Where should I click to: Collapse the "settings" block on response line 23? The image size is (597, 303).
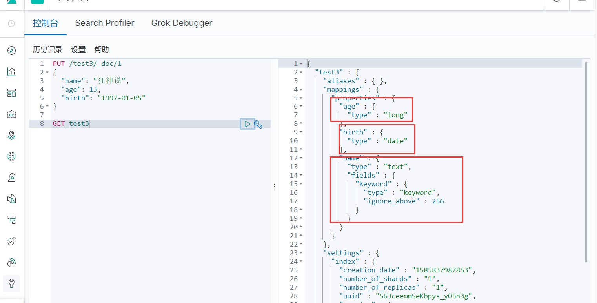[x=301, y=253]
